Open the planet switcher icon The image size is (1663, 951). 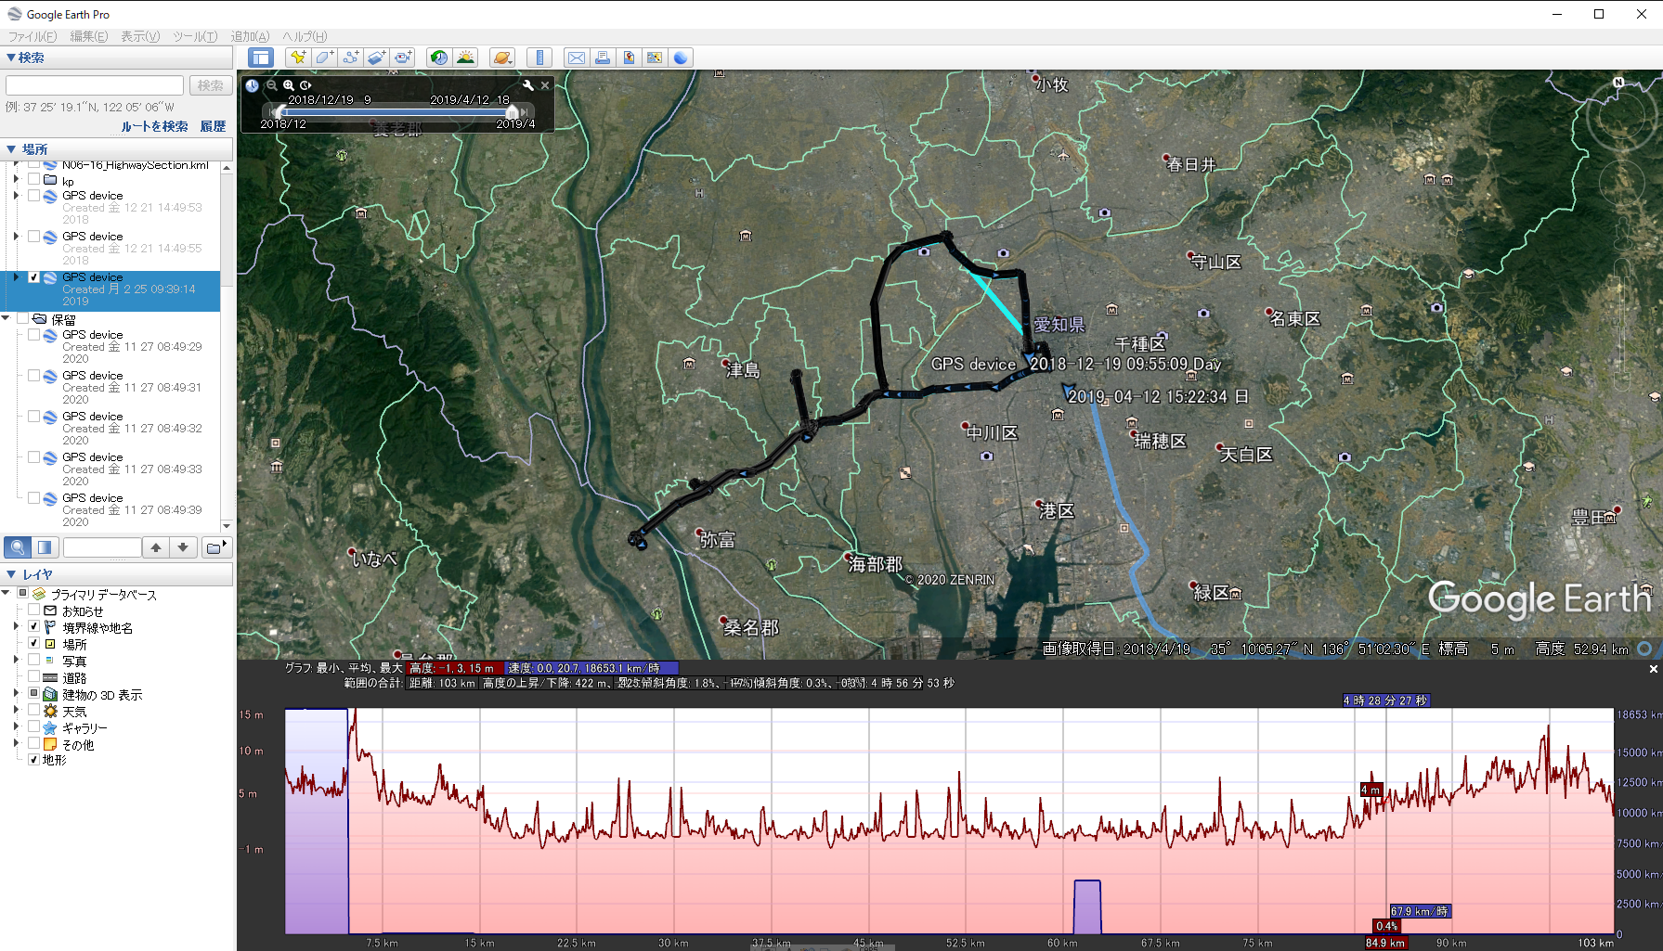click(x=502, y=58)
